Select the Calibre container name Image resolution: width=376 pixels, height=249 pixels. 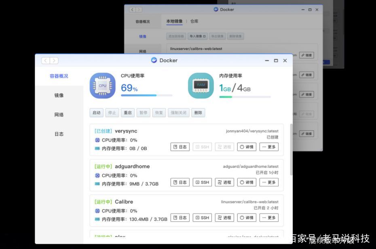tap(124, 202)
